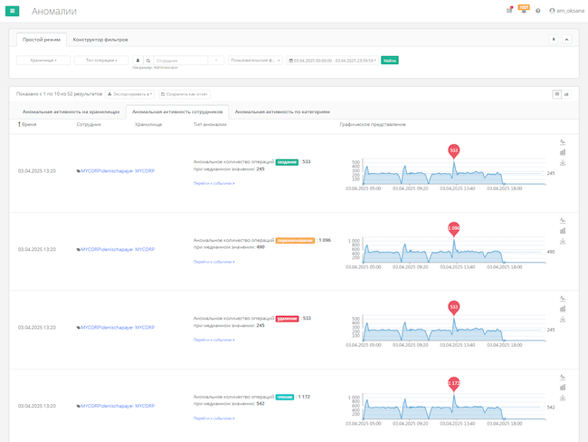Image resolution: width=588 pixels, height=442 pixels.
Task: Open the green hamburger main menu
Action: pyautogui.click(x=12, y=11)
